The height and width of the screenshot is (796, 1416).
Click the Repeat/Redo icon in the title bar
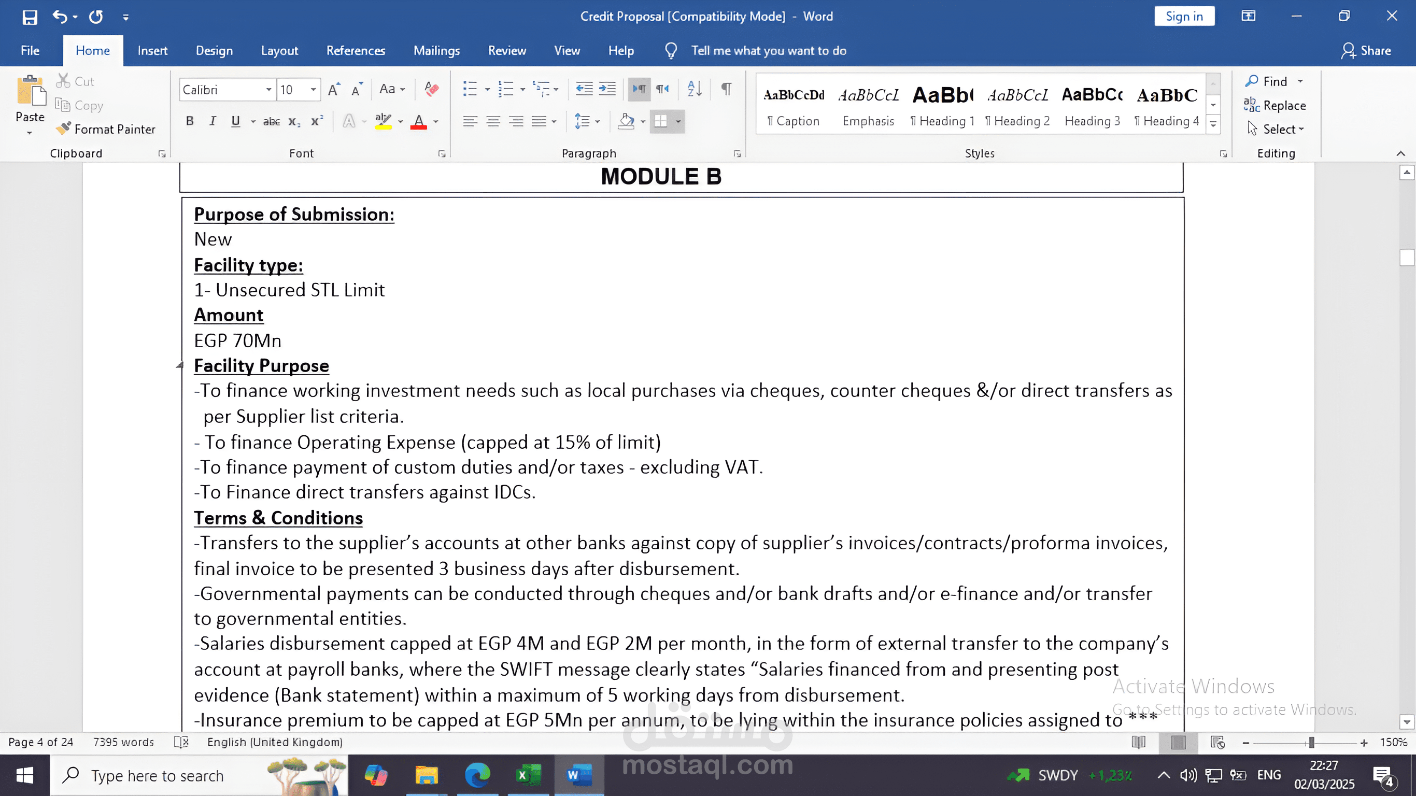click(x=96, y=17)
